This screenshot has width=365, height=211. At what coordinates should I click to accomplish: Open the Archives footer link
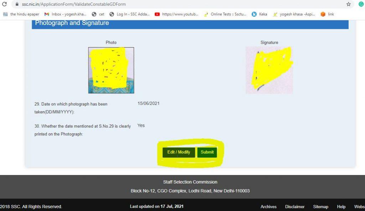(268, 207)
